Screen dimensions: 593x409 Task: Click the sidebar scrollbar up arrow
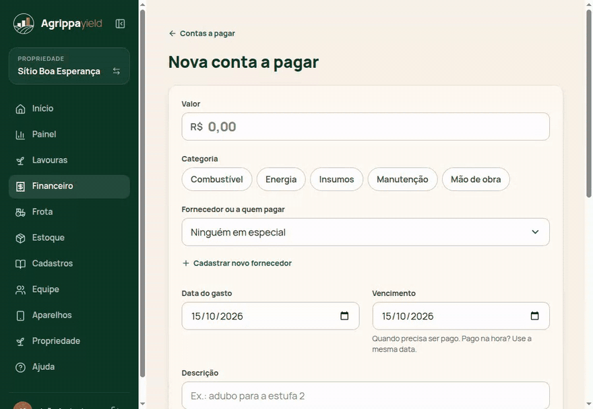click(143, 4)
